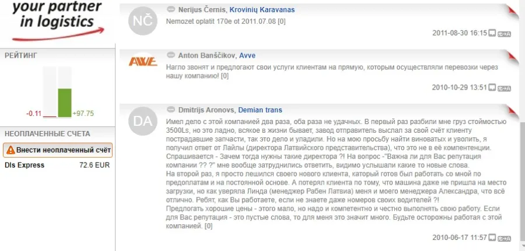
Task: Translate the Dmitrijs Aronovs review
Action: [504, 238]
